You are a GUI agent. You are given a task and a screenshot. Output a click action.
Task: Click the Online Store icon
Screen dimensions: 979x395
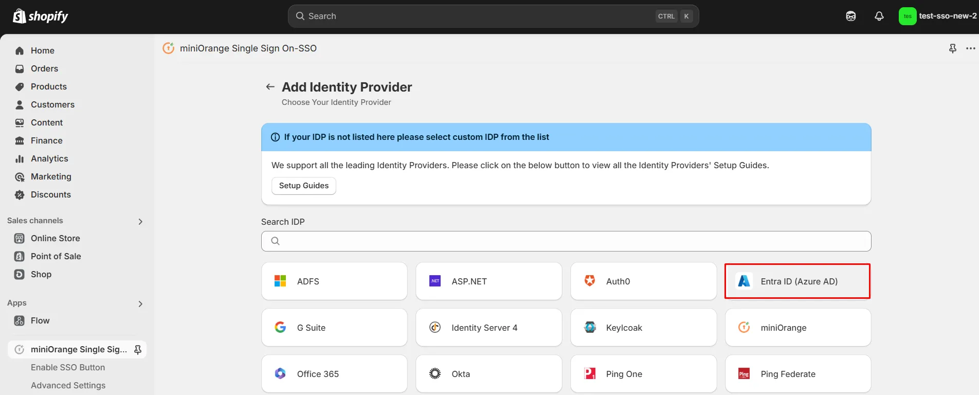(x=20, y=238)
